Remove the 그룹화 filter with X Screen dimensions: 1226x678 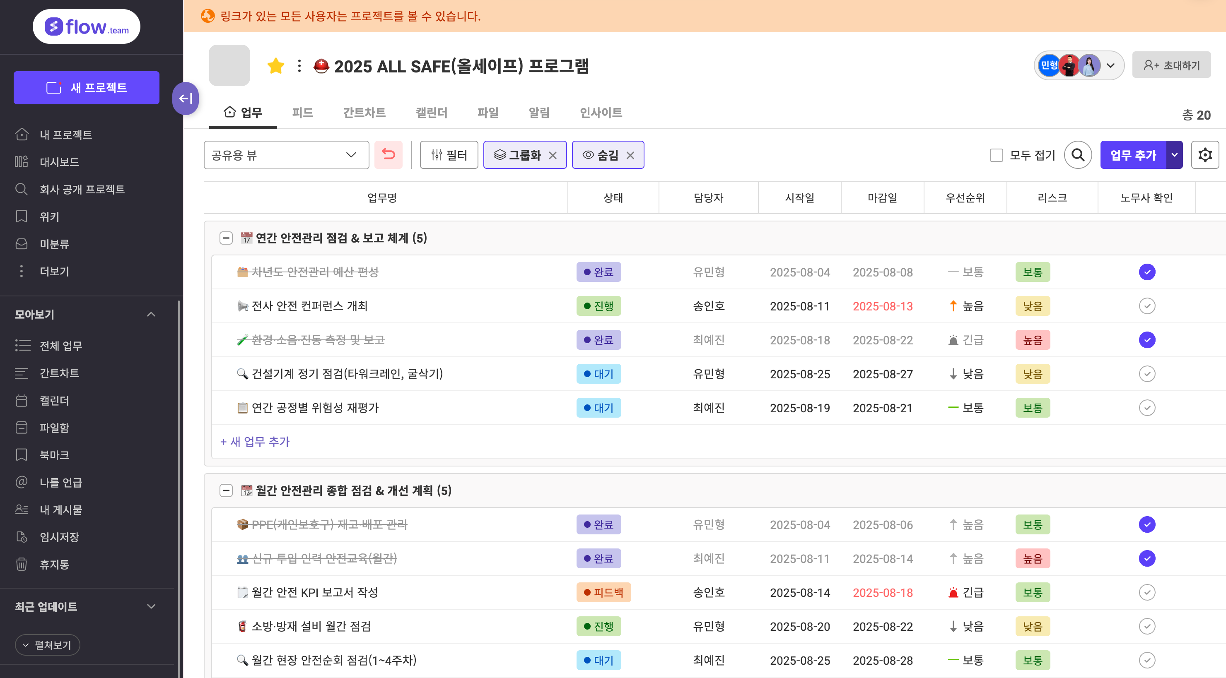(x=553, y=156)
